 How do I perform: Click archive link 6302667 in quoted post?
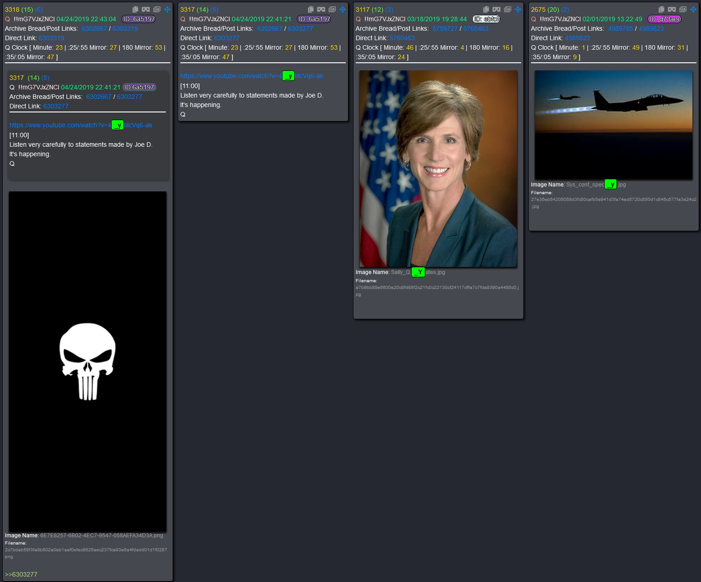[x=99, y=97]
